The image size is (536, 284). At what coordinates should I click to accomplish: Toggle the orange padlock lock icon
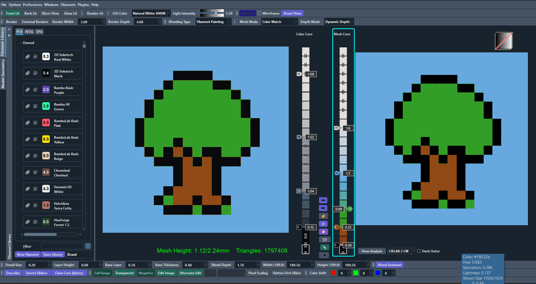[x=323, y=216]
